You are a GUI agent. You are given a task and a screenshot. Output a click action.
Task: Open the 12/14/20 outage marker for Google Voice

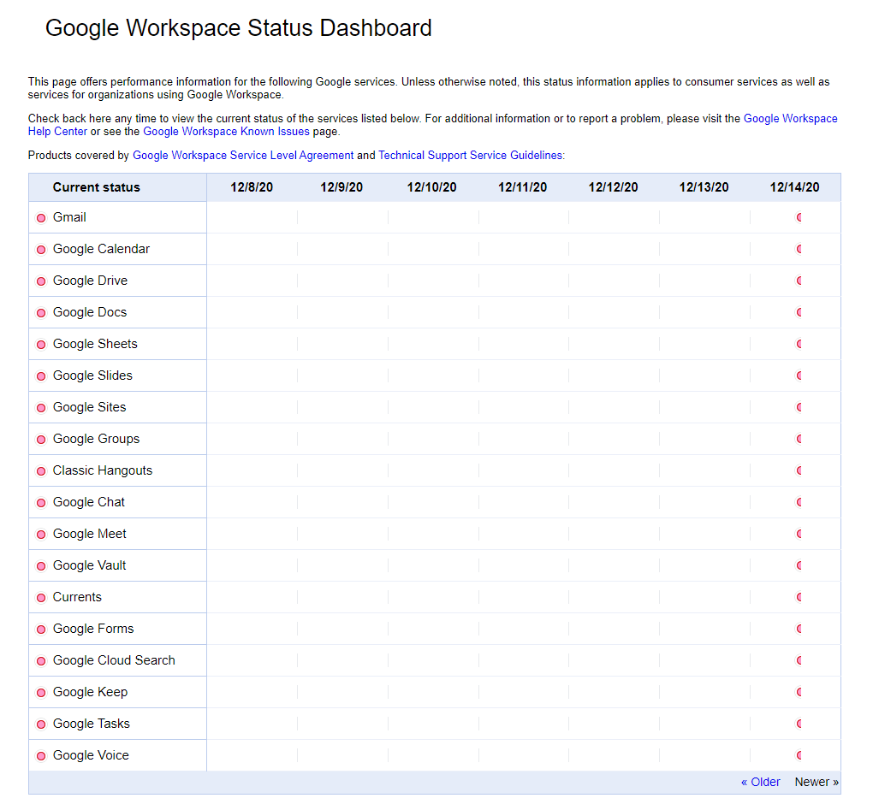coord(799,755)
